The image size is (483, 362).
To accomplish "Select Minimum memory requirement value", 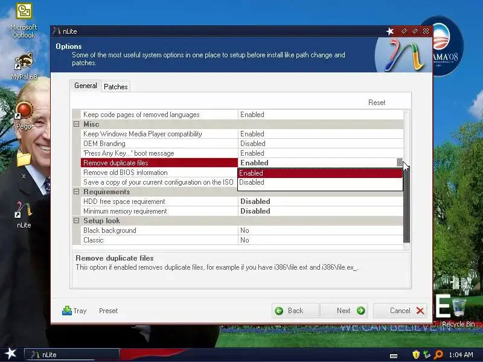I will (x=321, y=211).
